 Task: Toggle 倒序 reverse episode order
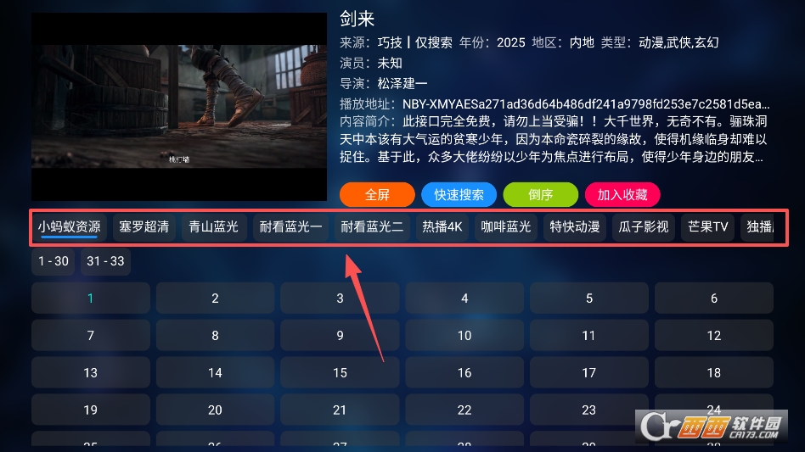[540, 195]
